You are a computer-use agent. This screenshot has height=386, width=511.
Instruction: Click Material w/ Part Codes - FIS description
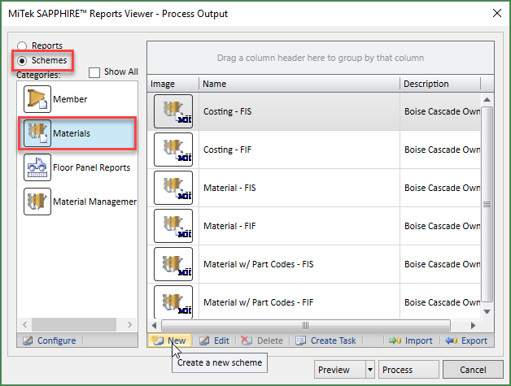(440, 264)
